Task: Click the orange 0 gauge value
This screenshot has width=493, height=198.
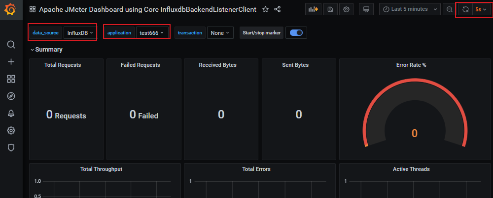Action: coord(415,134)
